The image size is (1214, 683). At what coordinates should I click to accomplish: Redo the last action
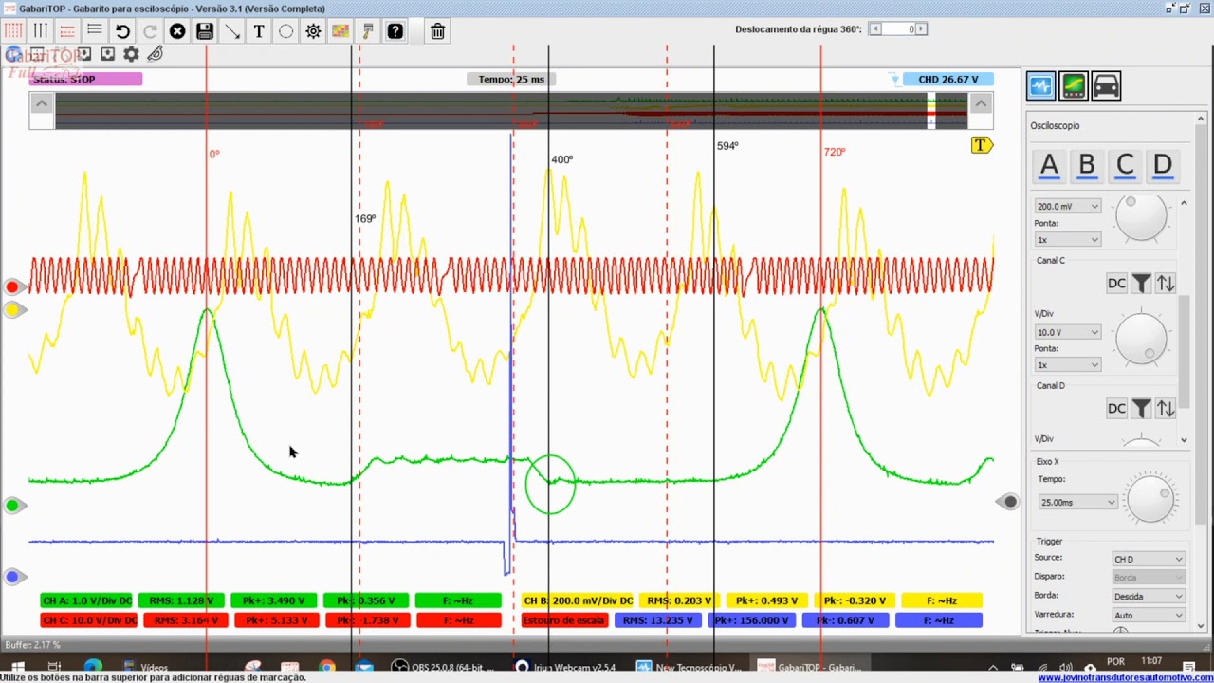click(x=150, y=31)
